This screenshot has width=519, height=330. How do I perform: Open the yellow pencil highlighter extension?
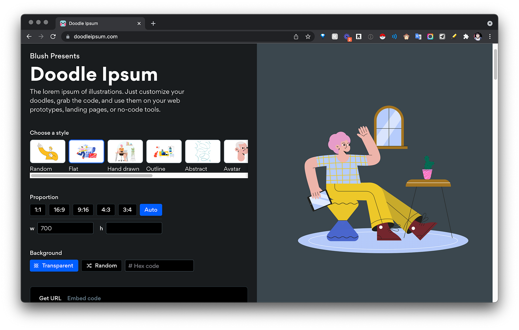pos(454,36)
